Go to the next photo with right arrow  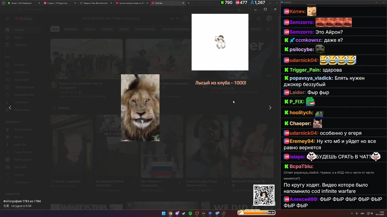click(x=270, y=108)
